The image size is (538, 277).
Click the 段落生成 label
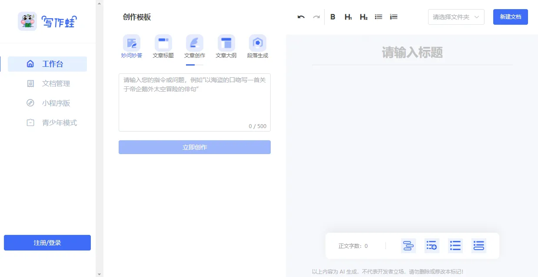coord(258,56)
